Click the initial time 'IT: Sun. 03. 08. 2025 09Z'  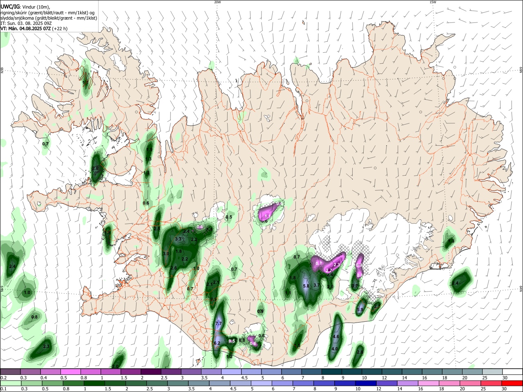[26, 23]
